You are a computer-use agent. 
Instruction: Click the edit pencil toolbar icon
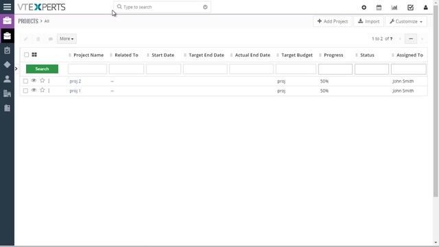[25, 38]
